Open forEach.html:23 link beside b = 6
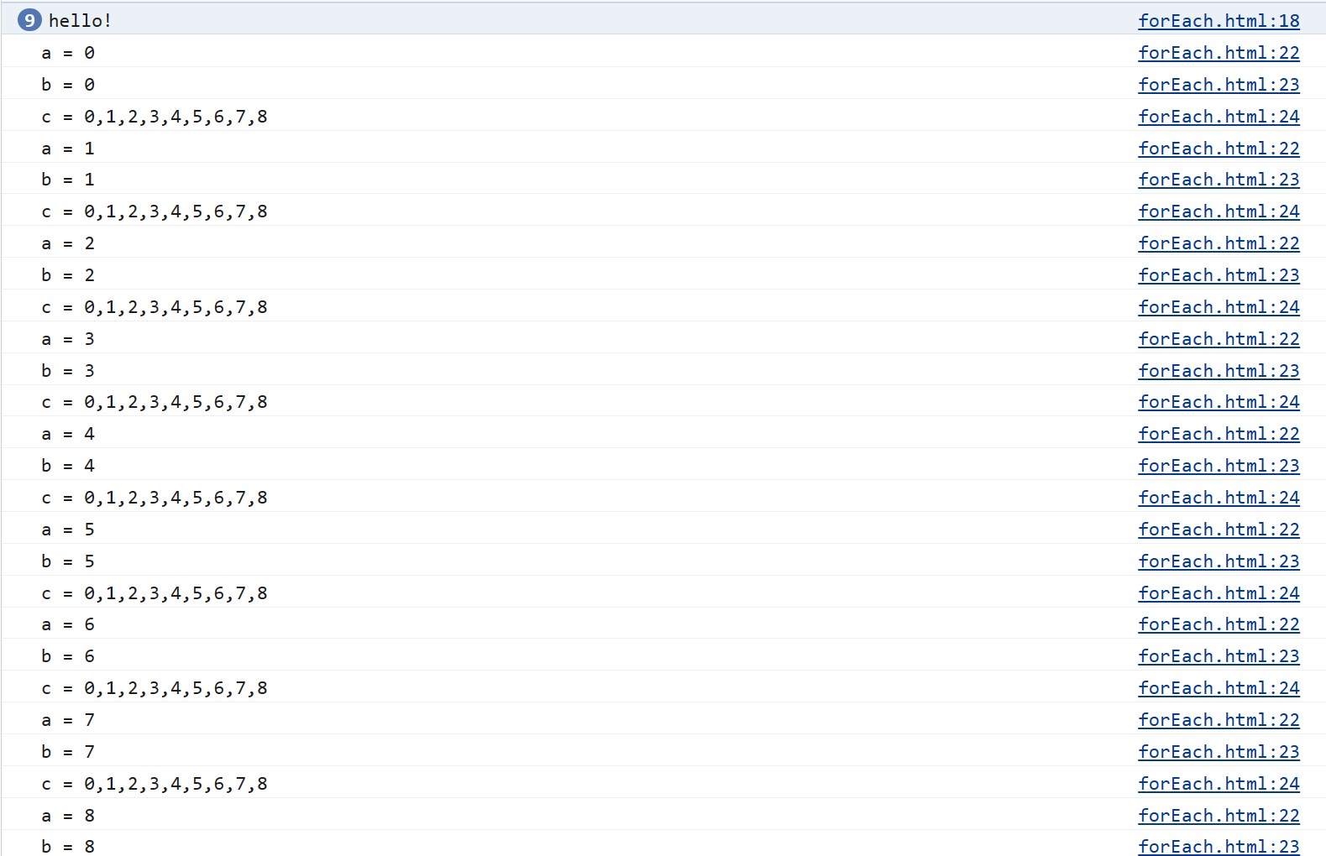The width and height of the screenshot is (1326, 856). point(1219,655)
